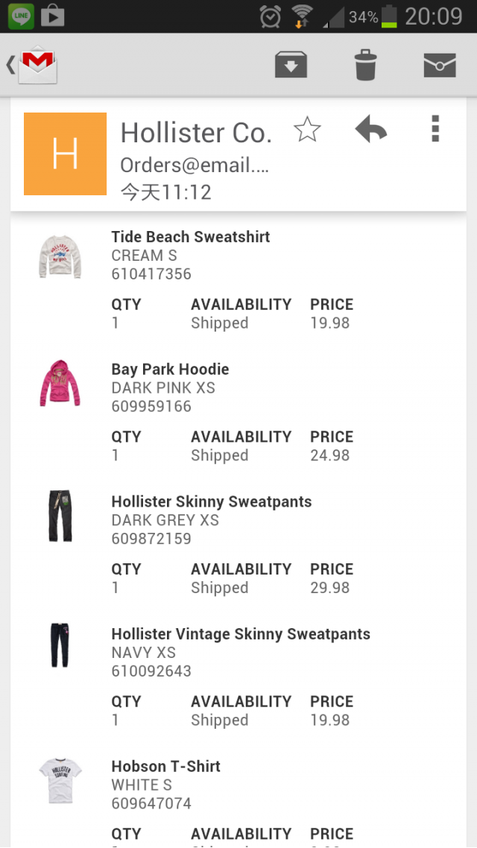Tap the Play Store notification icon
The width and height of the screenshot is (477, 848).
tap(52, 16)
